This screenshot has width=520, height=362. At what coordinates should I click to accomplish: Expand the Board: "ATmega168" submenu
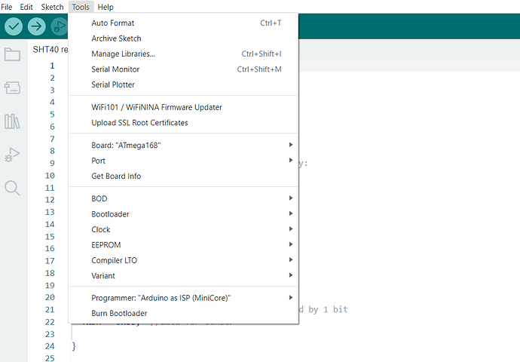(x=183, y=145)
